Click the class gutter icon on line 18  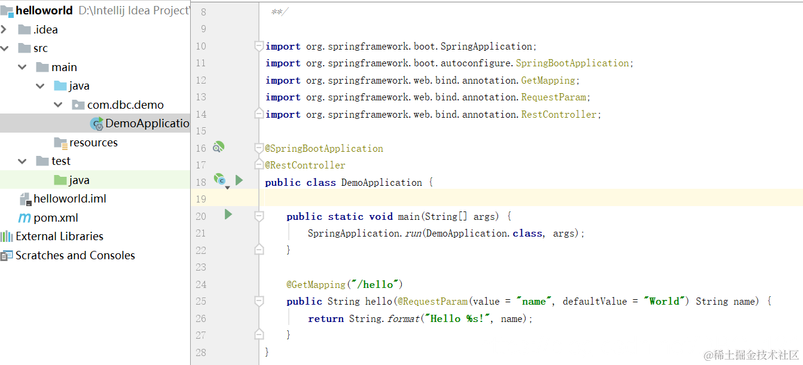pyautogui.click(x=220, y=179)
